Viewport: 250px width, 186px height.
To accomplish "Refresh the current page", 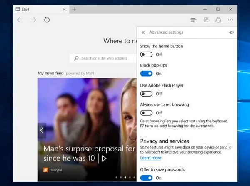I will click(47, 20).
